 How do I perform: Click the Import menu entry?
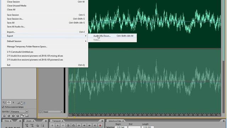[45, 32]
